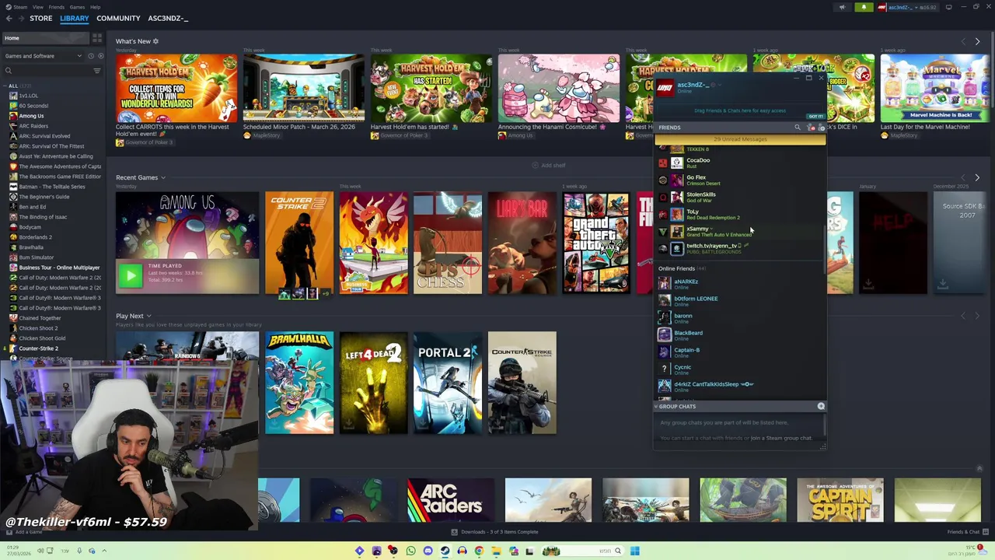Open status dropdown next to asc3ndZ-_ name
Image resolution: width=995 pixels, height=560 pixels.
coord(720,85)
